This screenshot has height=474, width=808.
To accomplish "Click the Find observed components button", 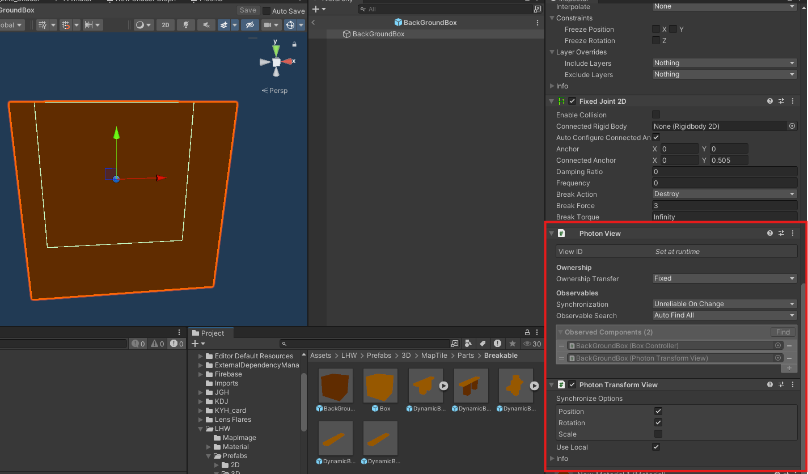I will 783,332.
